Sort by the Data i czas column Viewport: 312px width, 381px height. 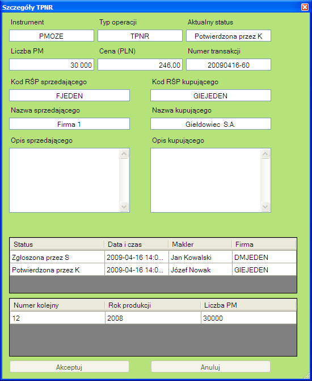137,245
